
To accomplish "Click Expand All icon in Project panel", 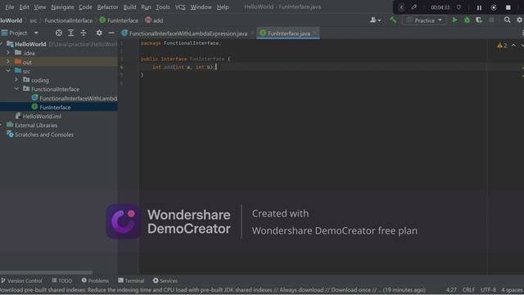I will point(71,33).
